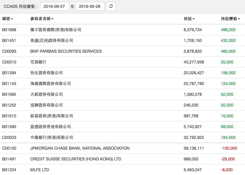This screenshot has width=245, height=175.
Task: Click JPMORGAN CHASE BANK, NATIONAL ASSOCIATION
Action: pyautogui.click(x=80, y=148)
